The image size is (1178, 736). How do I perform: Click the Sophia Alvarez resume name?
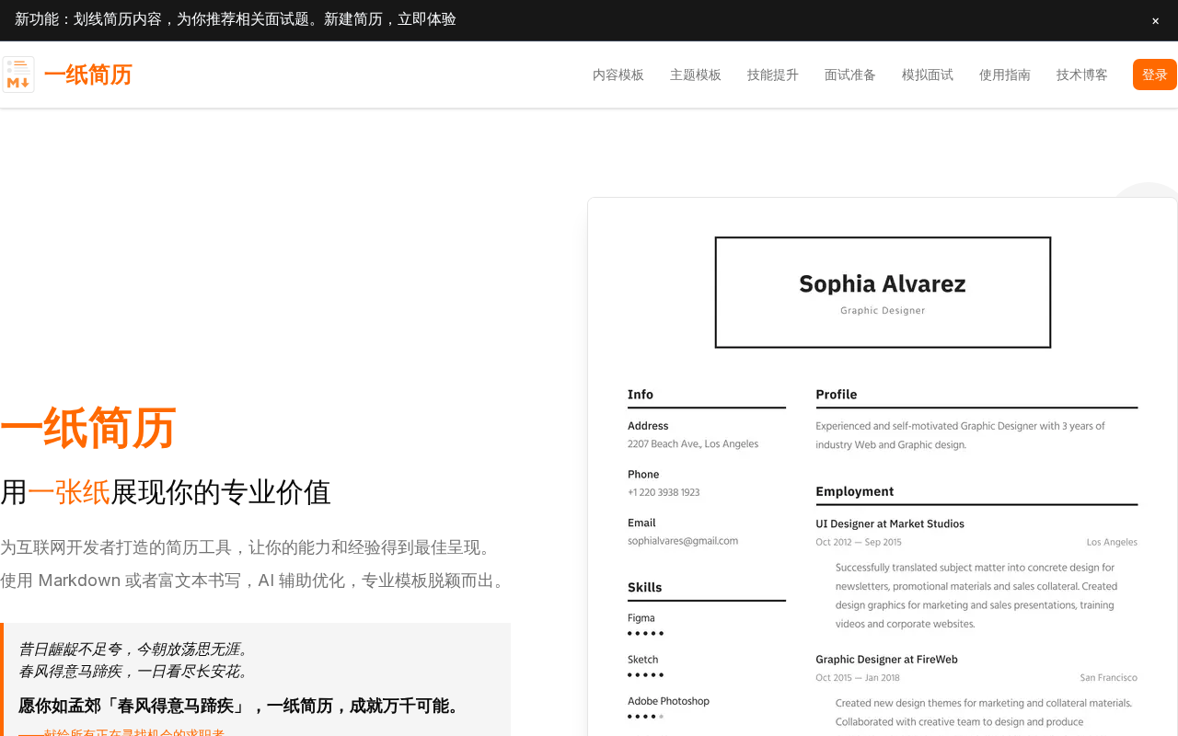(x=883, y=283)
